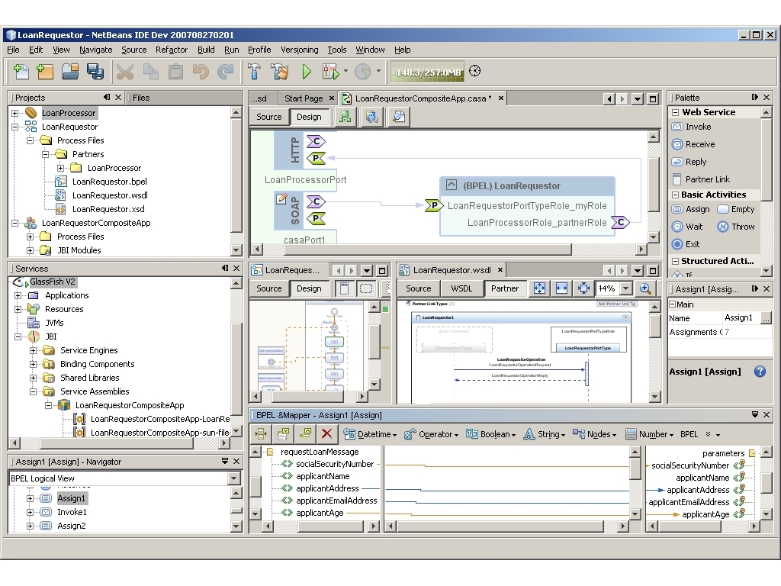Click the help icon beside Assign1 [Assign]
This screenshot has height=586, width=781.
coord(760,372)
